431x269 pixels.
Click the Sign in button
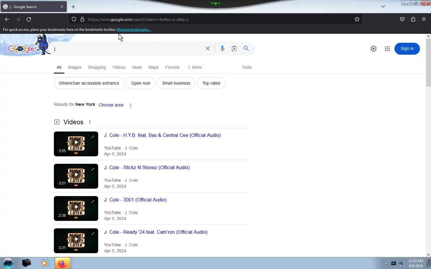[407, 49]
